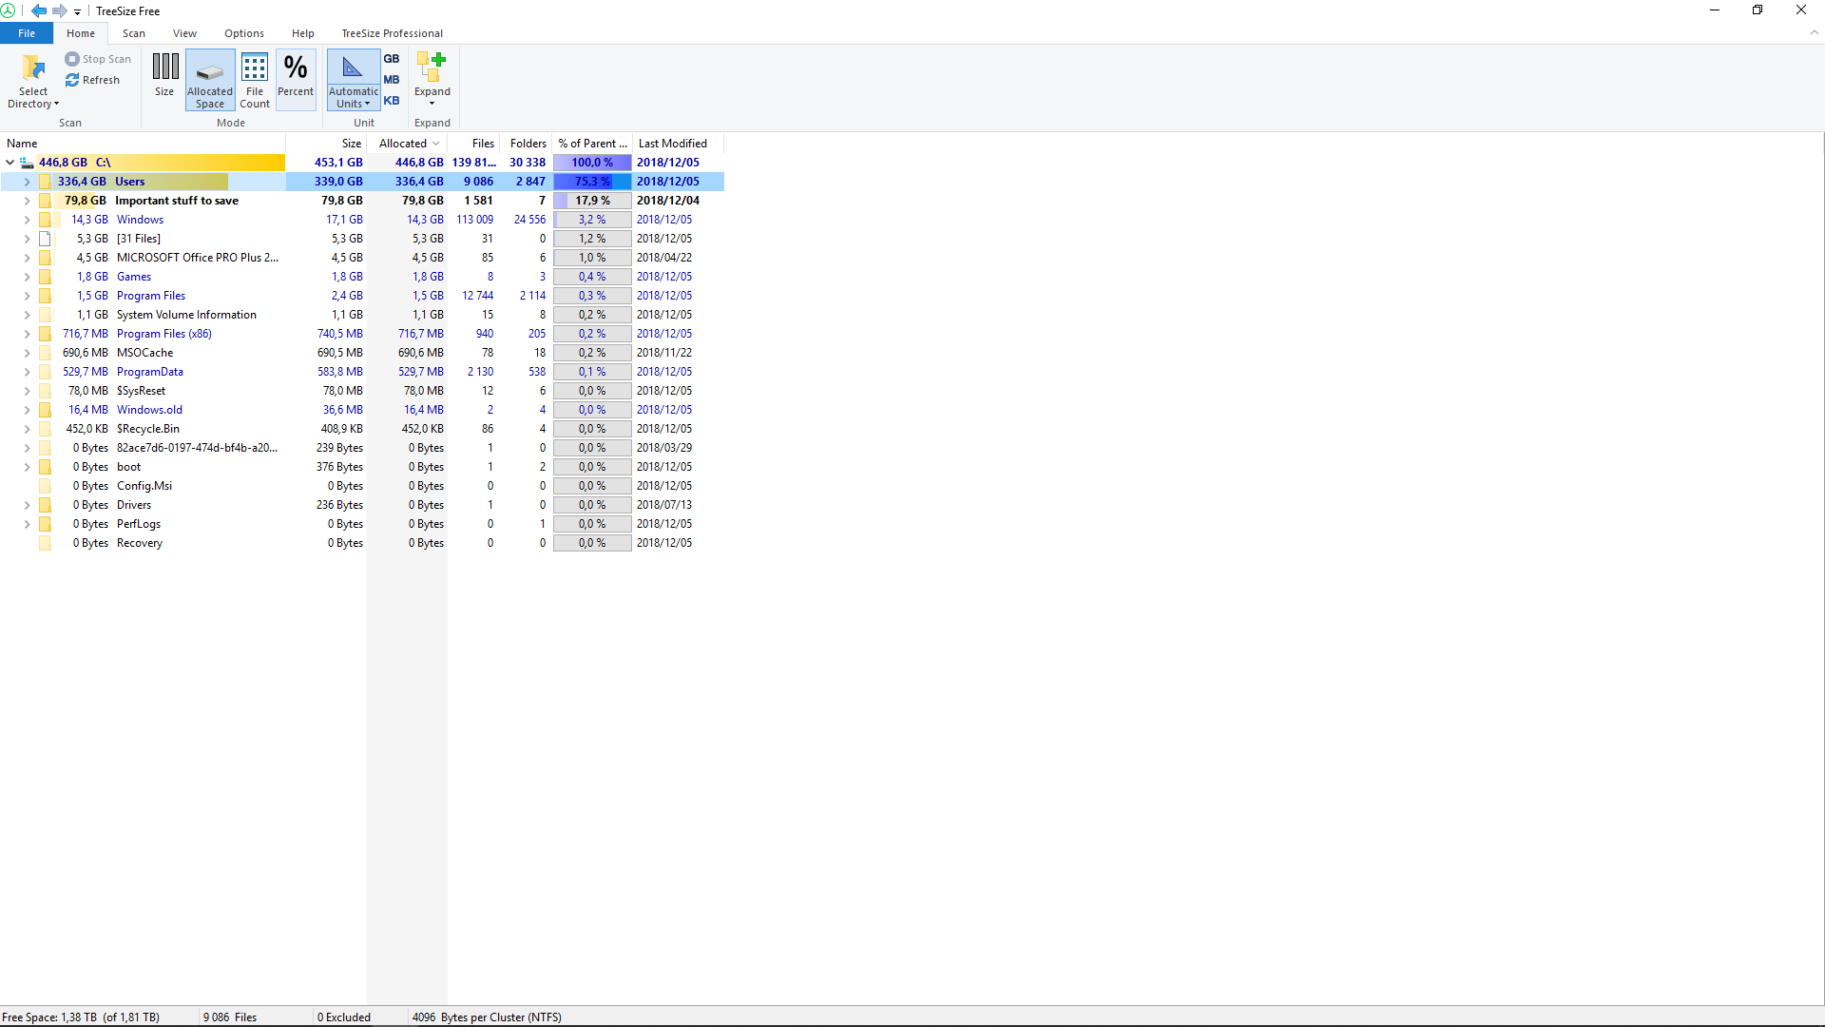Image resolution: width=1825 pixels, height=1027 pixels.
Task: Switch to Size display mode
Action: click(x=164, y=76)
